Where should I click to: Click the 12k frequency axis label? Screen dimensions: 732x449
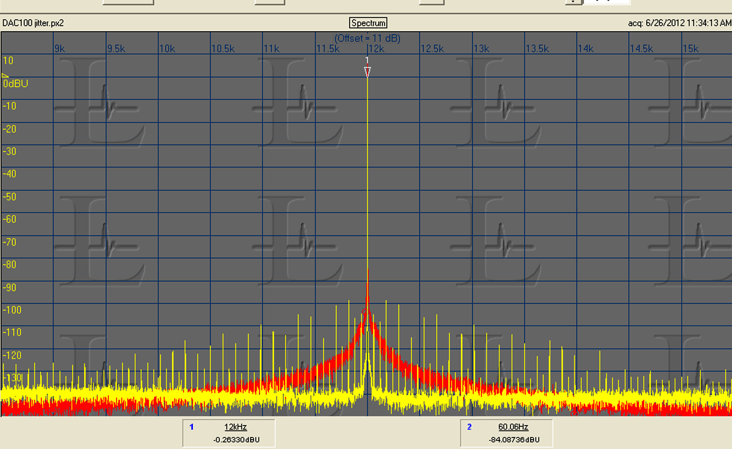pos(377,49)
